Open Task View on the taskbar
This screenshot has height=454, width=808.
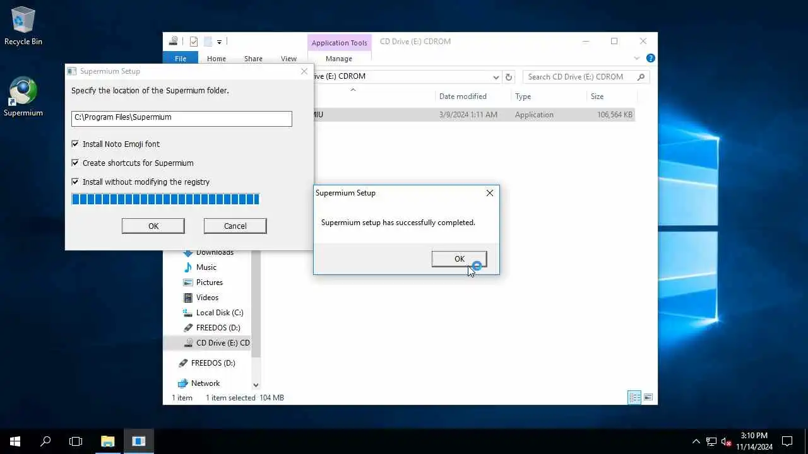pyautogui.click(x=76, y=441)
